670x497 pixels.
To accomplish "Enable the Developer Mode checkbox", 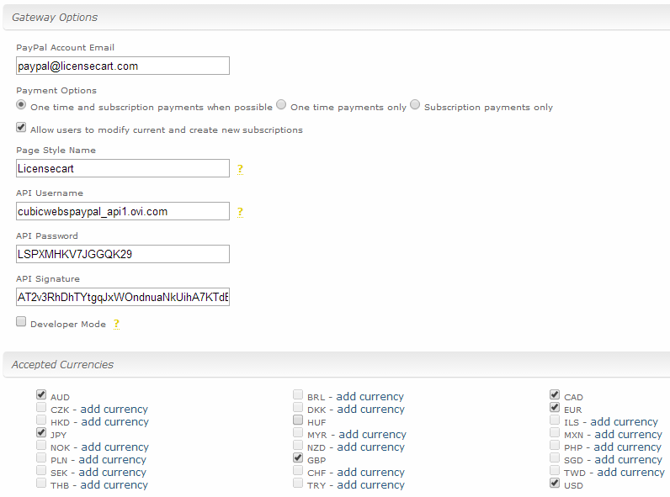I will (21, 321).
